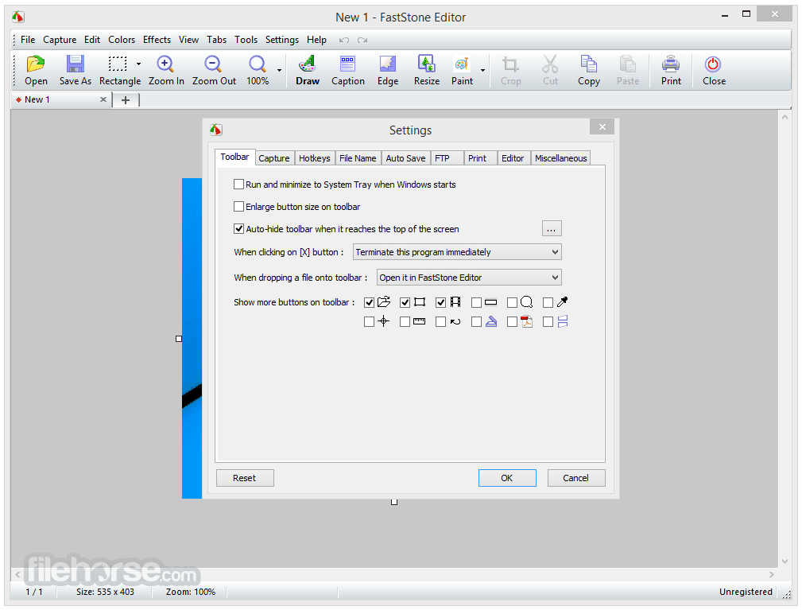The image size is (802, 610).
Task: Click the Resize toolbar icon
Action: click(427, 64)
